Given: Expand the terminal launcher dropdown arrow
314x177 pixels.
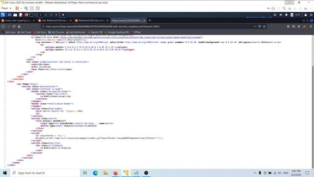Looking at the screenshot, I should [35, 15].
